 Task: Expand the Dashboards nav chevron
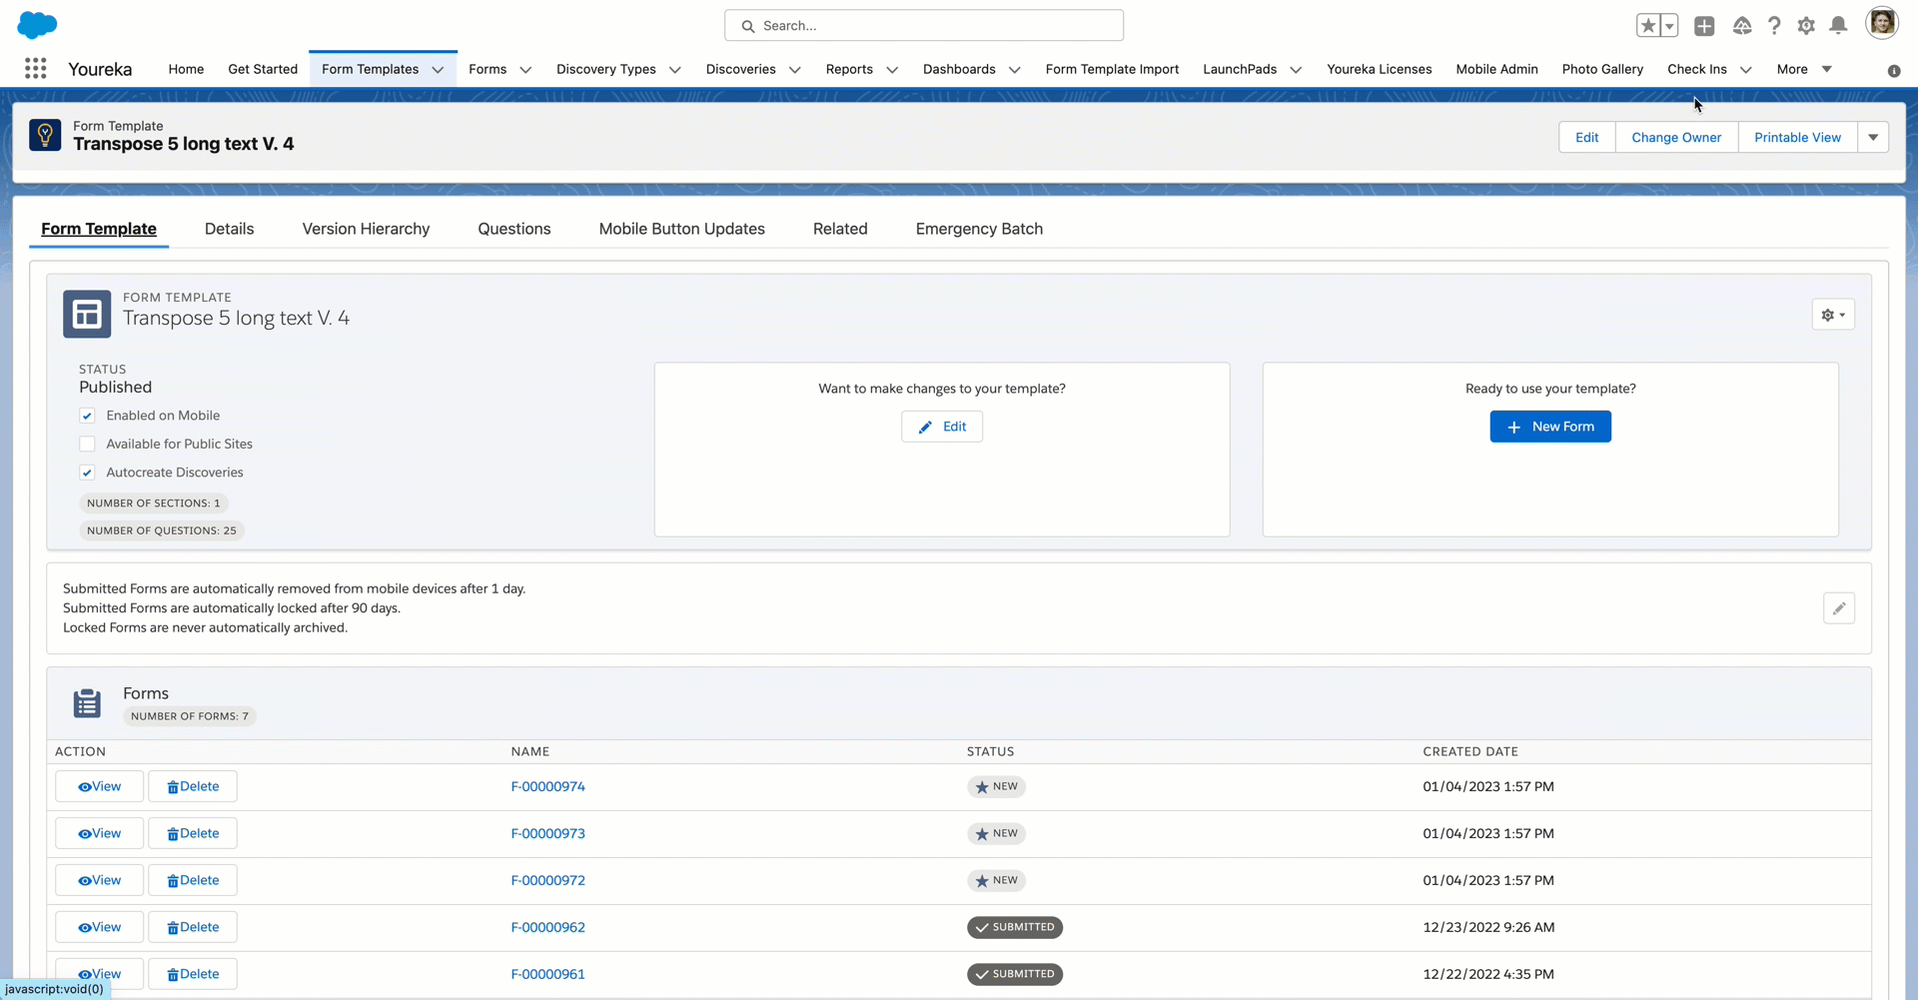(x=1015, y=70)
